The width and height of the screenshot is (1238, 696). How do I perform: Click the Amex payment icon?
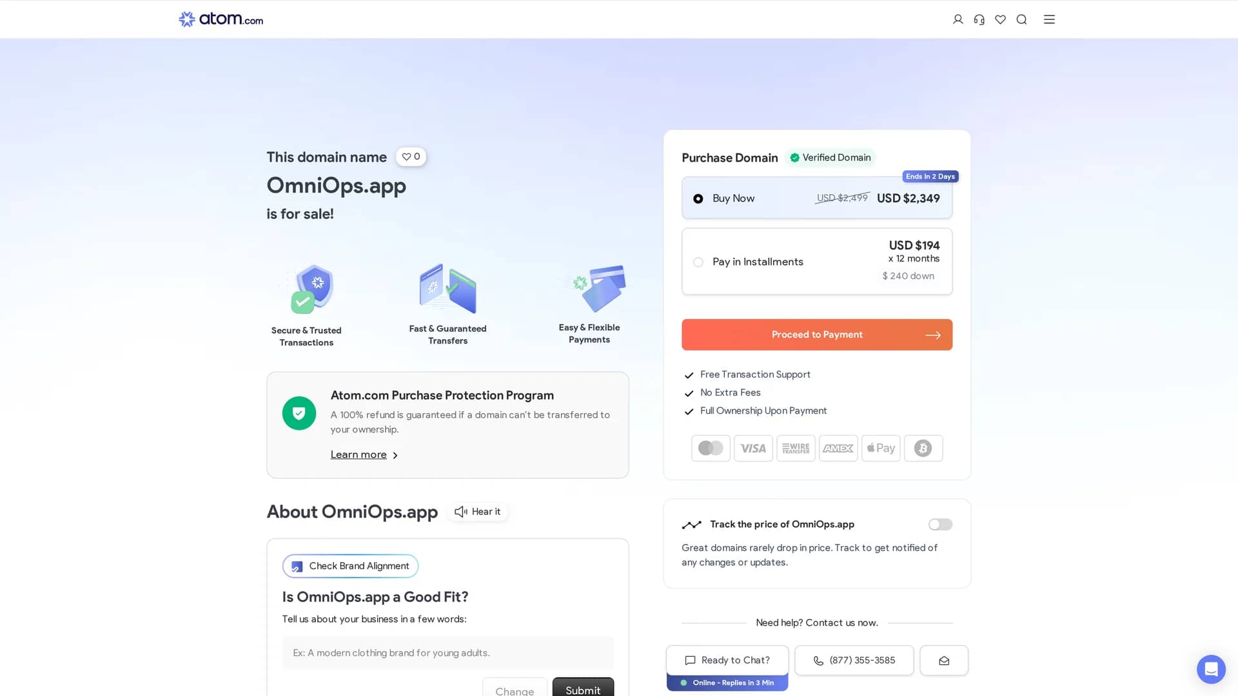click(x=838, y=448)
